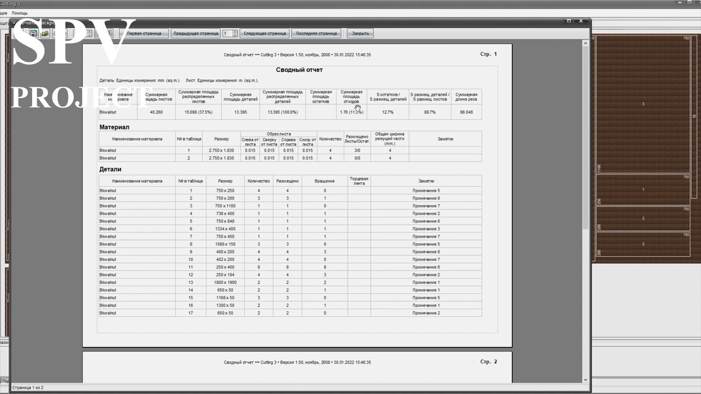701x394 pixels.
Task: Click the preview scrollbar up arrow
Action: tap(587, 43)
